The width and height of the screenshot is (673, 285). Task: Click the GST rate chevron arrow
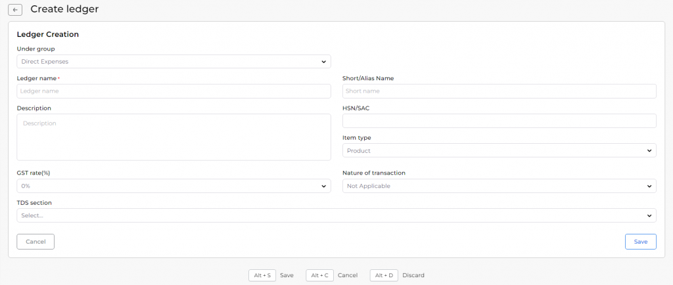tap(323, 186)
